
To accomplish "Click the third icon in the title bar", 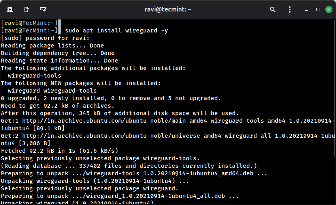I will point(43,9).
